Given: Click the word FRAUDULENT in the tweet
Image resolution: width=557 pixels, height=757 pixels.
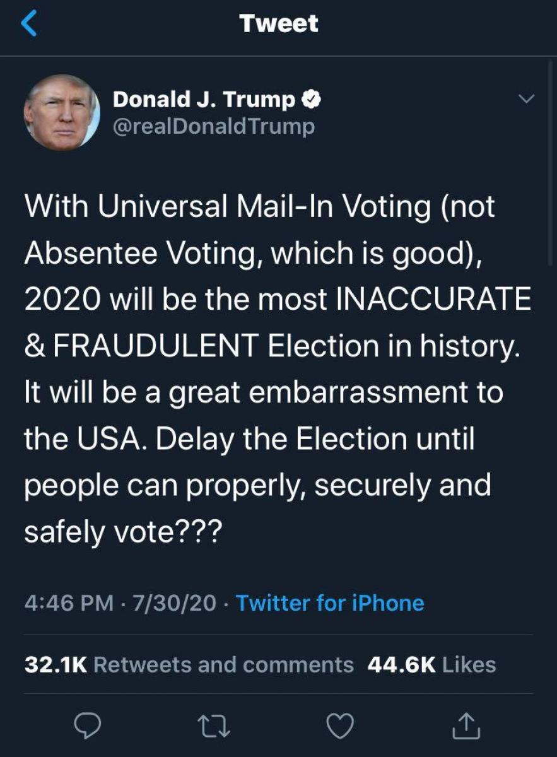Looking at the screenshot, I should point(156,346).
